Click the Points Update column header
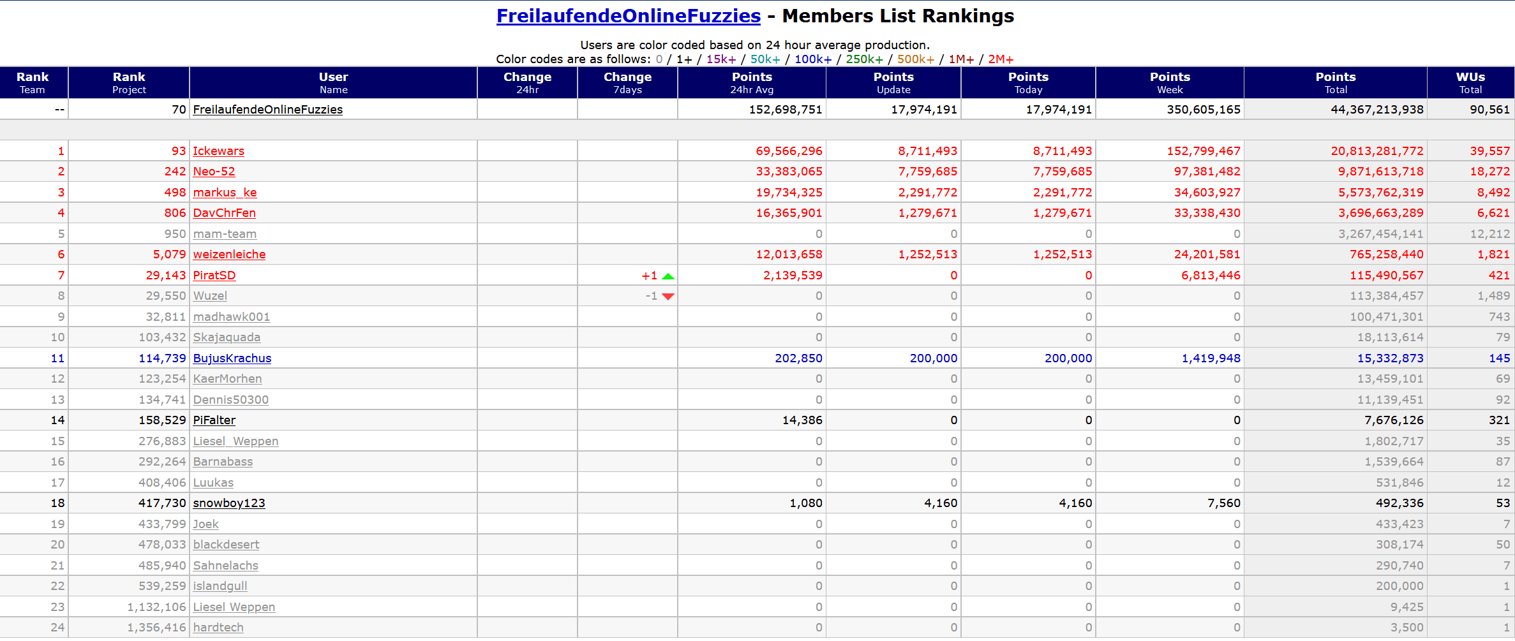1515x641 pixels. (893, 83)
